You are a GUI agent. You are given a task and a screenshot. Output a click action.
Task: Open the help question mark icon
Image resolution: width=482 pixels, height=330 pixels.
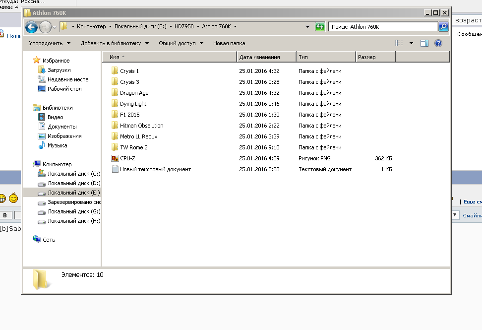click(438, 43)
